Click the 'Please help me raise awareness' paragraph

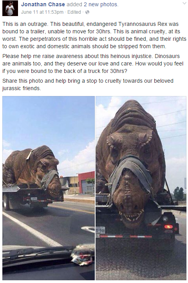93,63
